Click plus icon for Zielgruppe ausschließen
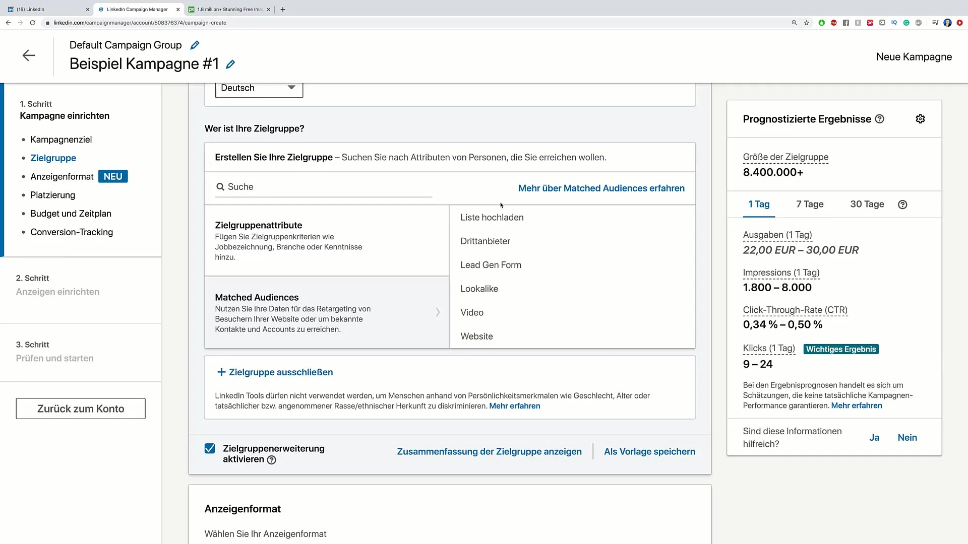The height and width of the screenshot is (544, 968). click(221, 372)
